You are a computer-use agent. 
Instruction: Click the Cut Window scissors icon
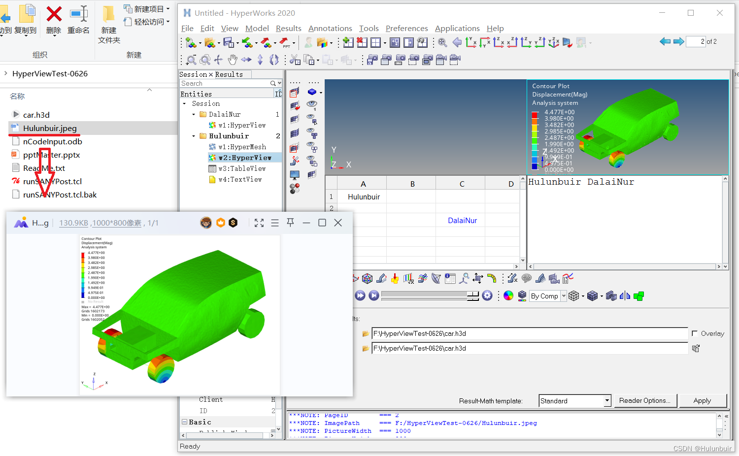click(295, 60)
